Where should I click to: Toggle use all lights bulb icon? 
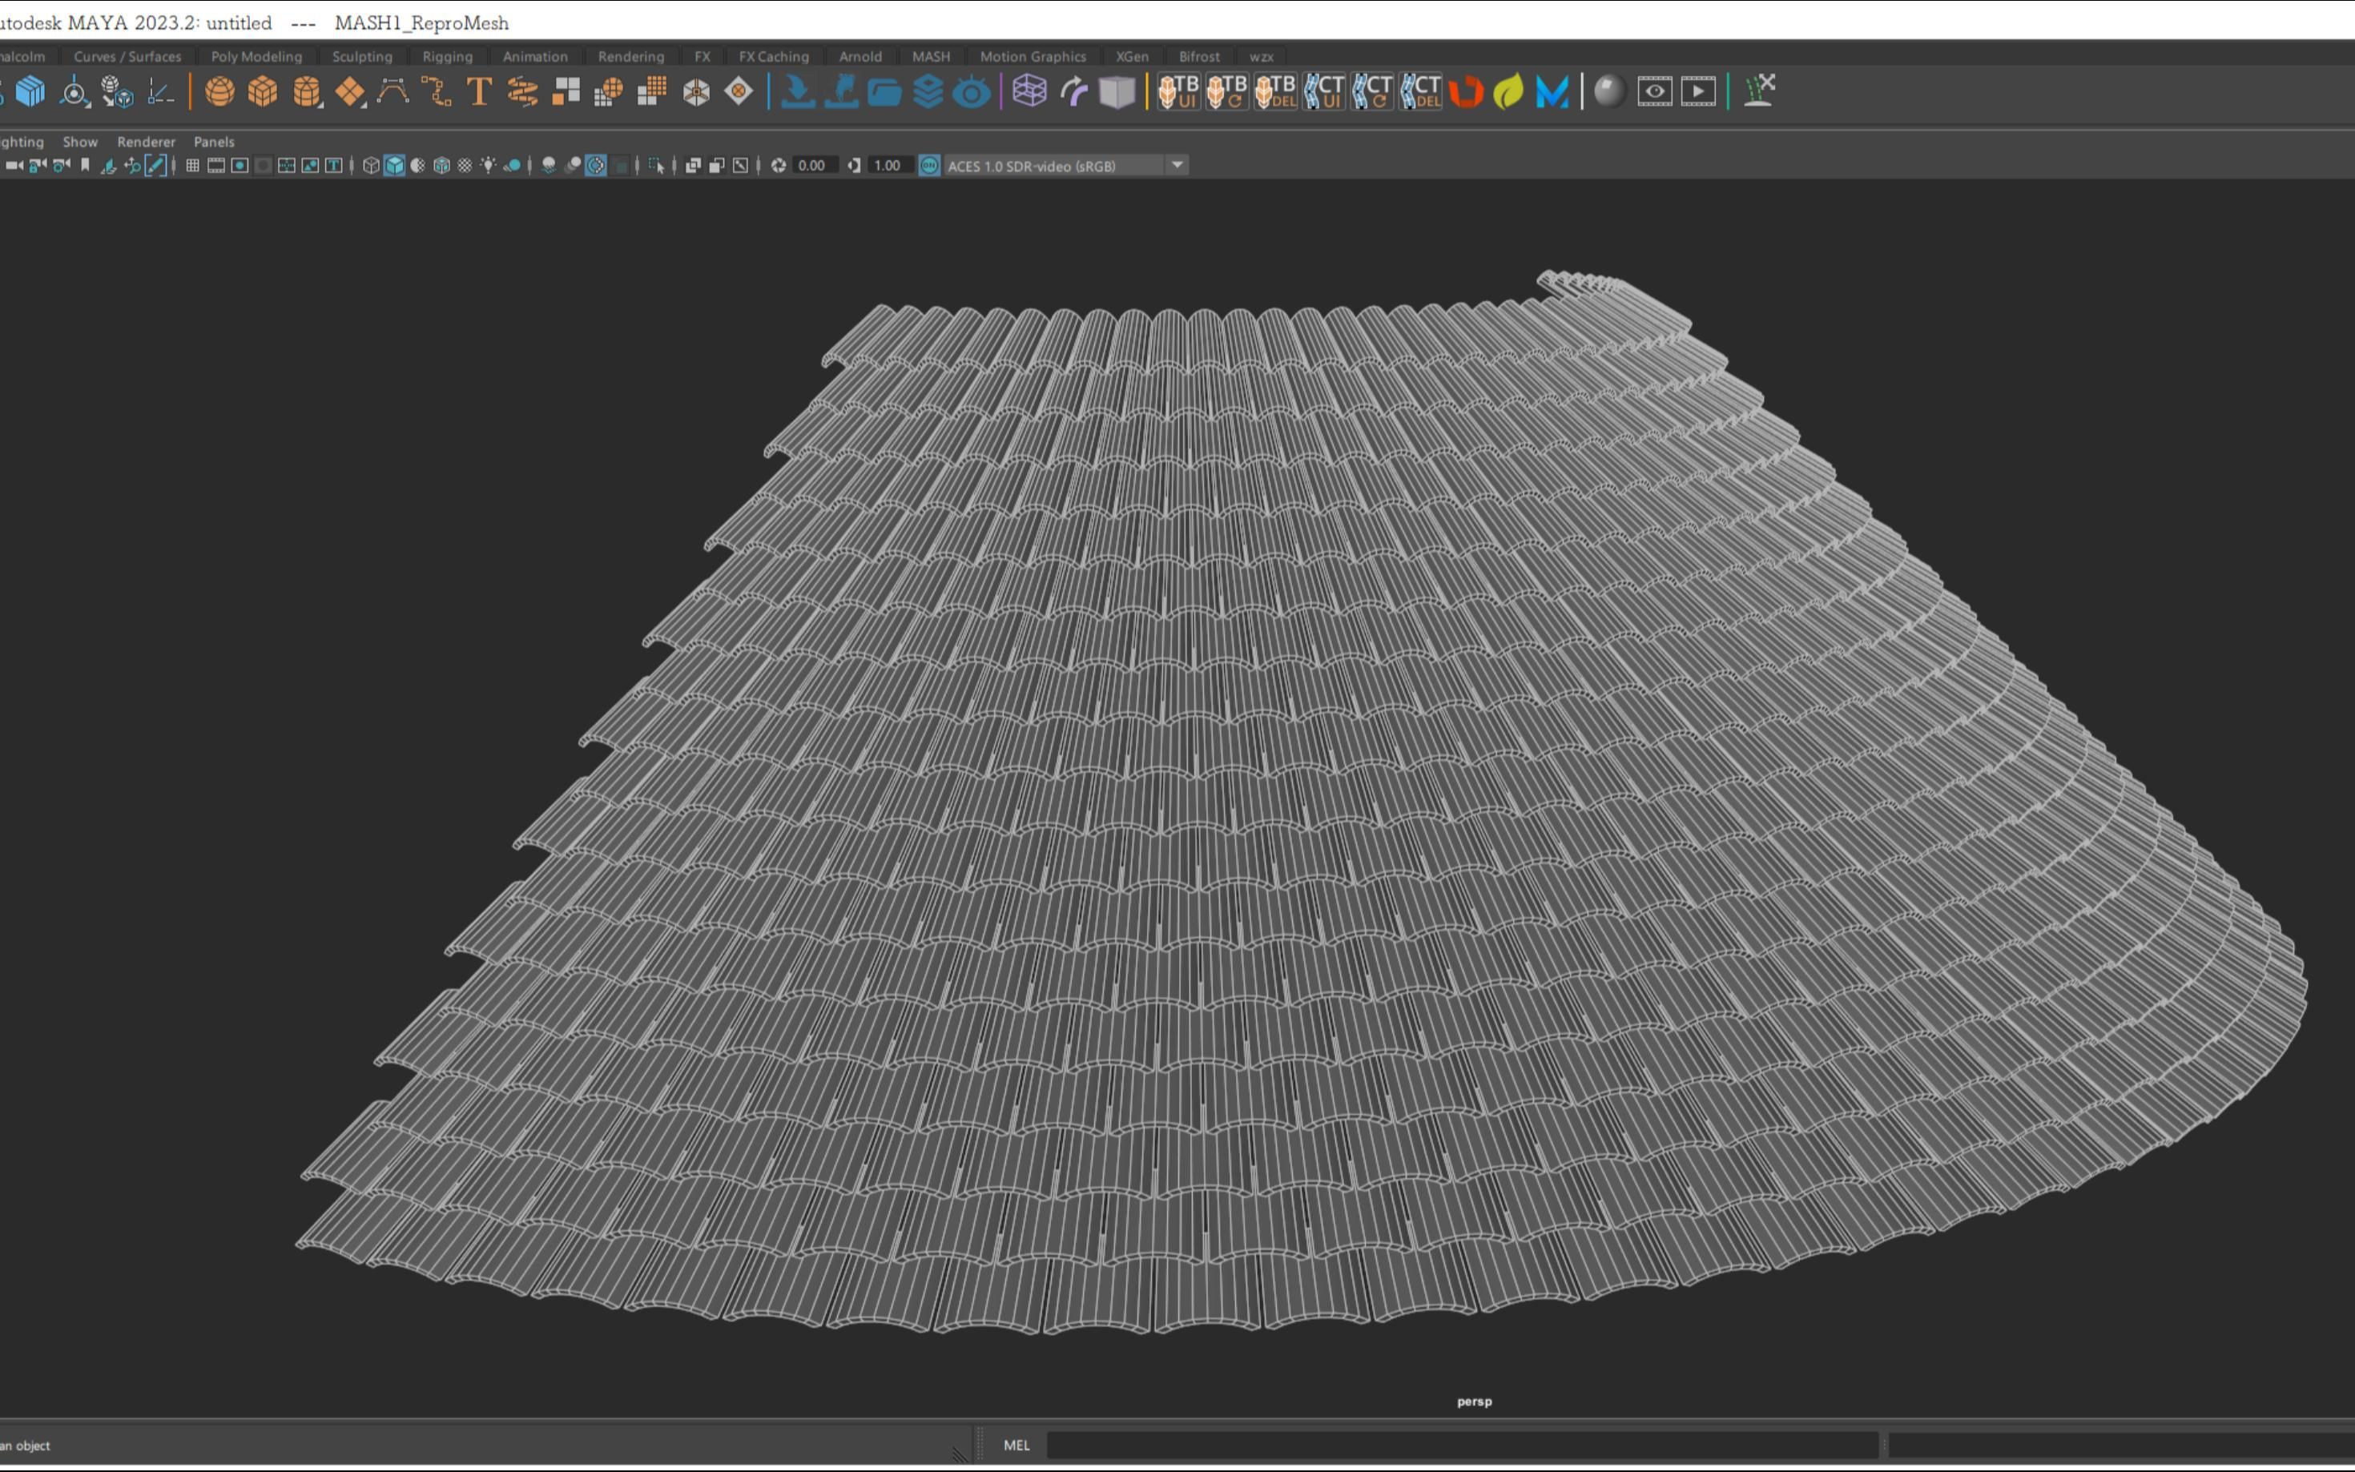point(488,166)
